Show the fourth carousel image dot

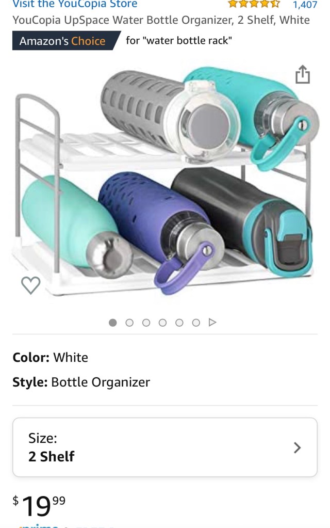click(162, 323)
